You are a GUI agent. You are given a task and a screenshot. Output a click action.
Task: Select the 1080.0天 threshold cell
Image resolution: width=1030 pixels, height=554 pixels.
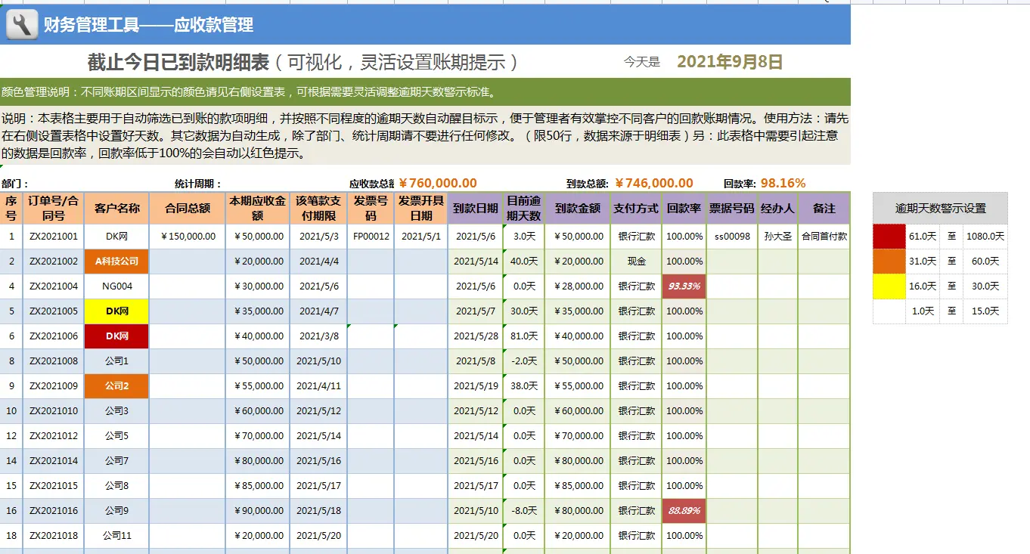click(985, 236)
